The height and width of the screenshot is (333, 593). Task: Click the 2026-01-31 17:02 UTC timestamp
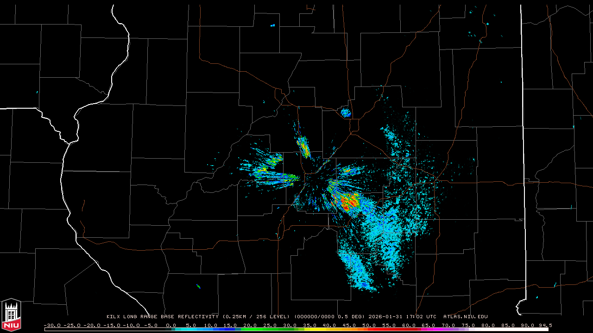coord(402,317)
